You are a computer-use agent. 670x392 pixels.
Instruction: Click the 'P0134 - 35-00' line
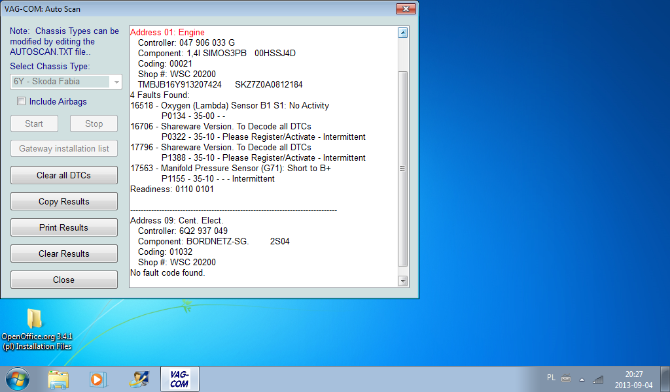[193, 116]
